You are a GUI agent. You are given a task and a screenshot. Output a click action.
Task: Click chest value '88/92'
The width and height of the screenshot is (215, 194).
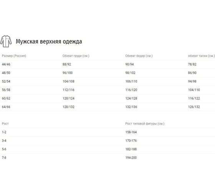(x=67, y=64)
